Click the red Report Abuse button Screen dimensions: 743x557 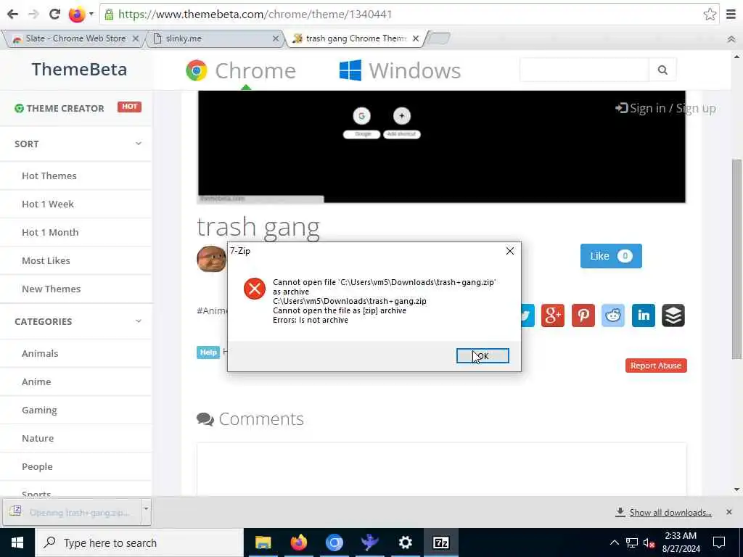click(656, 366)
